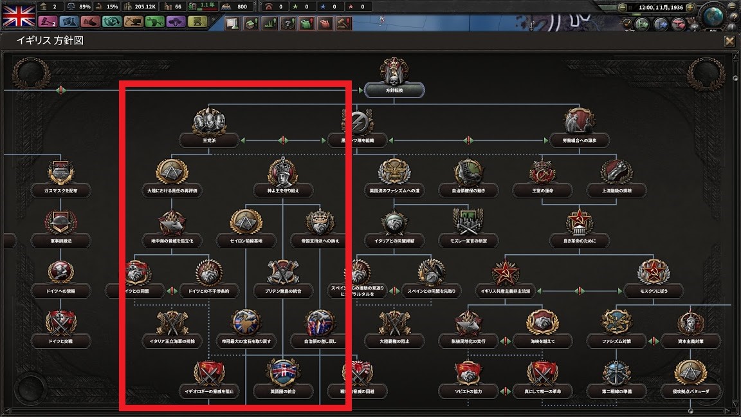Open the diplomacy handshake button
Viewport: 741px width, 417px height.
click(90, 22)
